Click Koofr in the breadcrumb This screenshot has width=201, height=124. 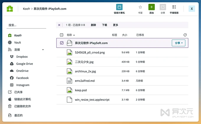pos(26,9)
